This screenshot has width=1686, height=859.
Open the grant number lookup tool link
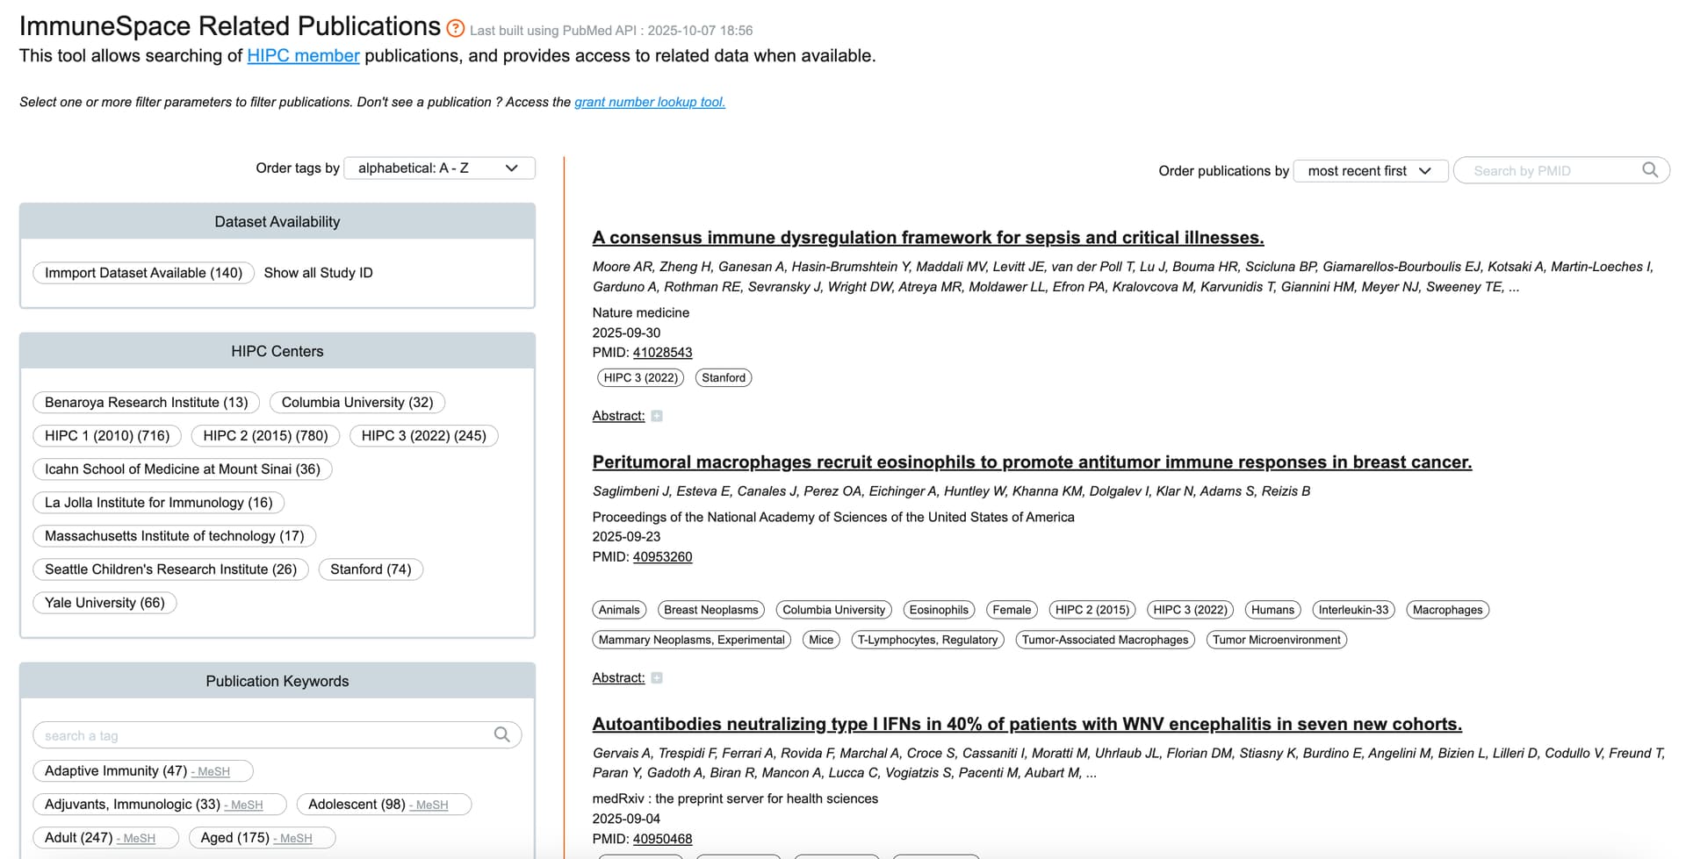click(649, 102)
